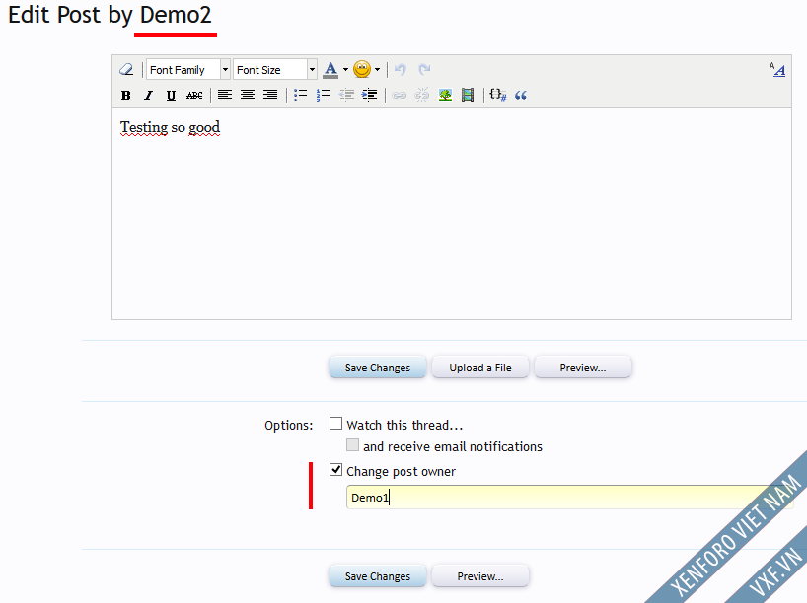The width and height of the screenshot is (807, 603).
Task: Toggle italic formatting
Action: (149, 96)
